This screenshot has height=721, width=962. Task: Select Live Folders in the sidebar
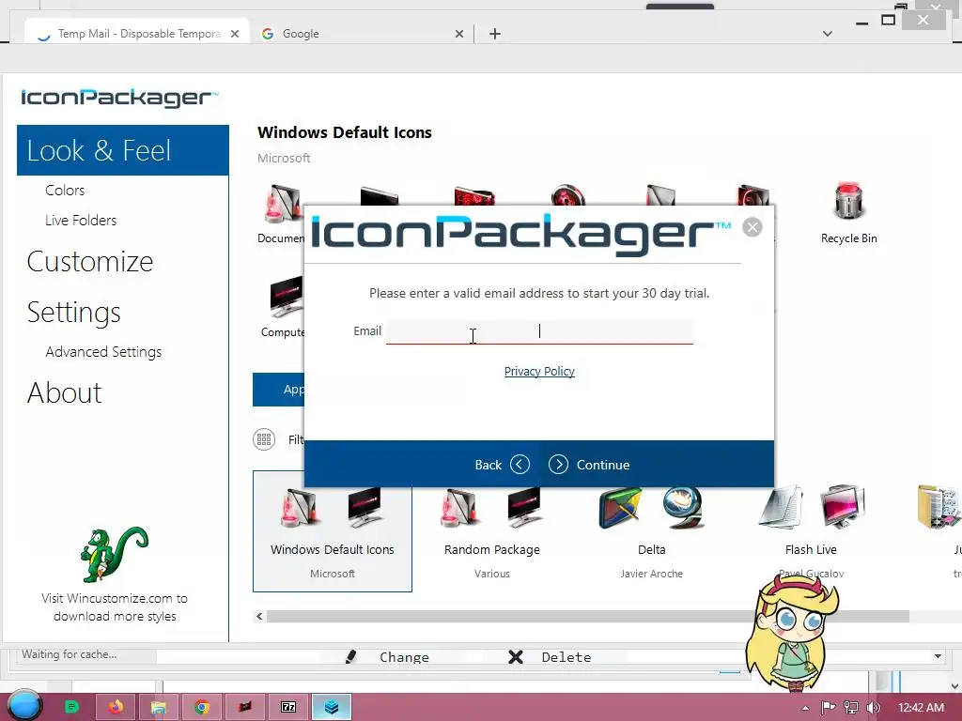coord(81,220)
